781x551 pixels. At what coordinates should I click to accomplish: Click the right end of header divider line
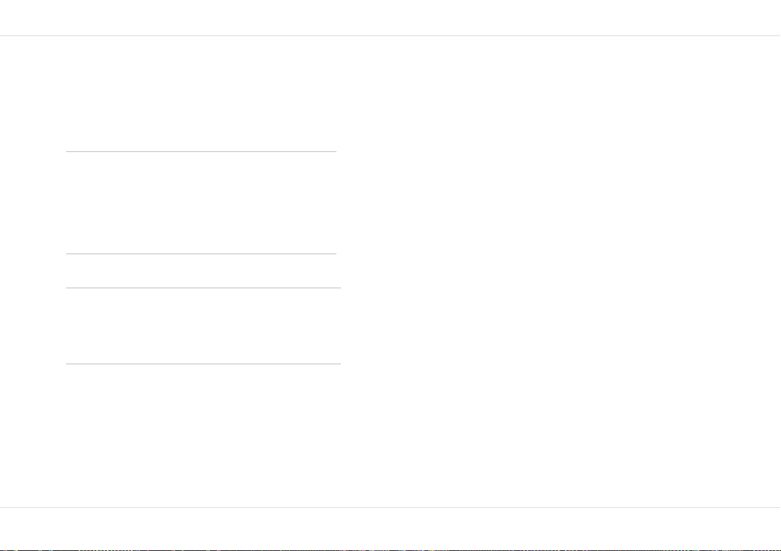(x=778, y=36)
